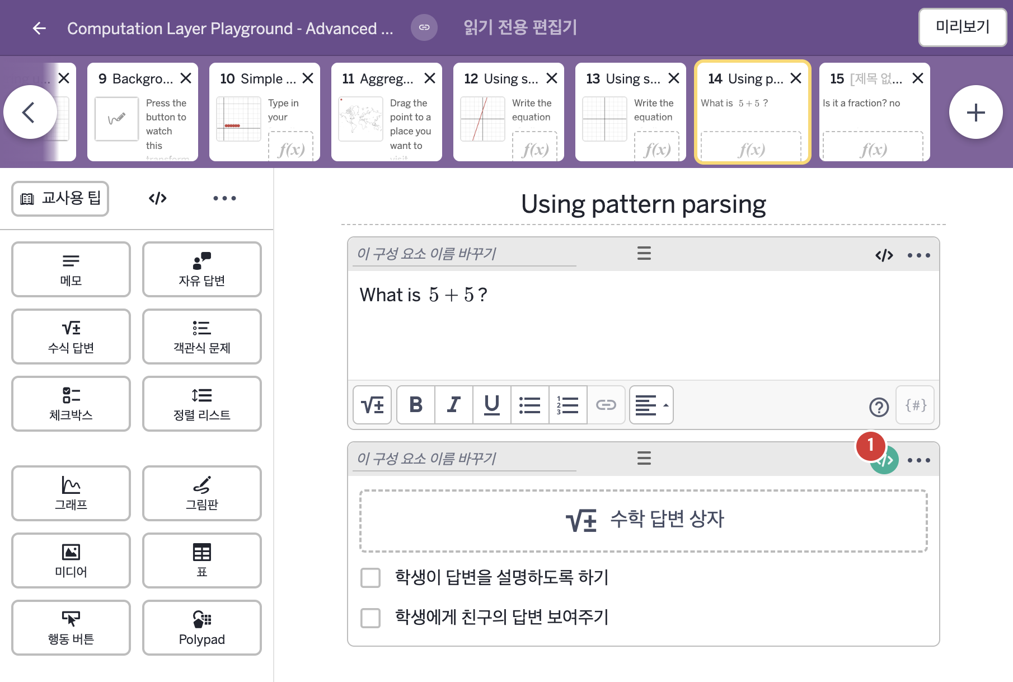Insert a bulleted list
The height and width of the screenshot is (682, 1013).
(x=530, y=405)
